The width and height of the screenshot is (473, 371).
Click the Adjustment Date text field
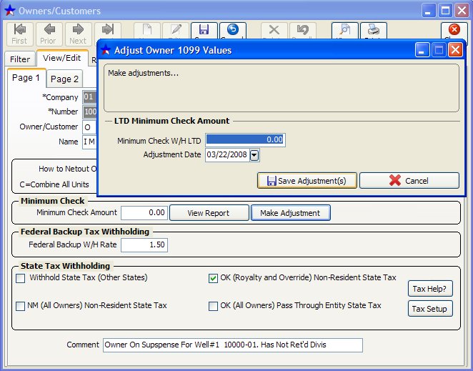[227, 155]
